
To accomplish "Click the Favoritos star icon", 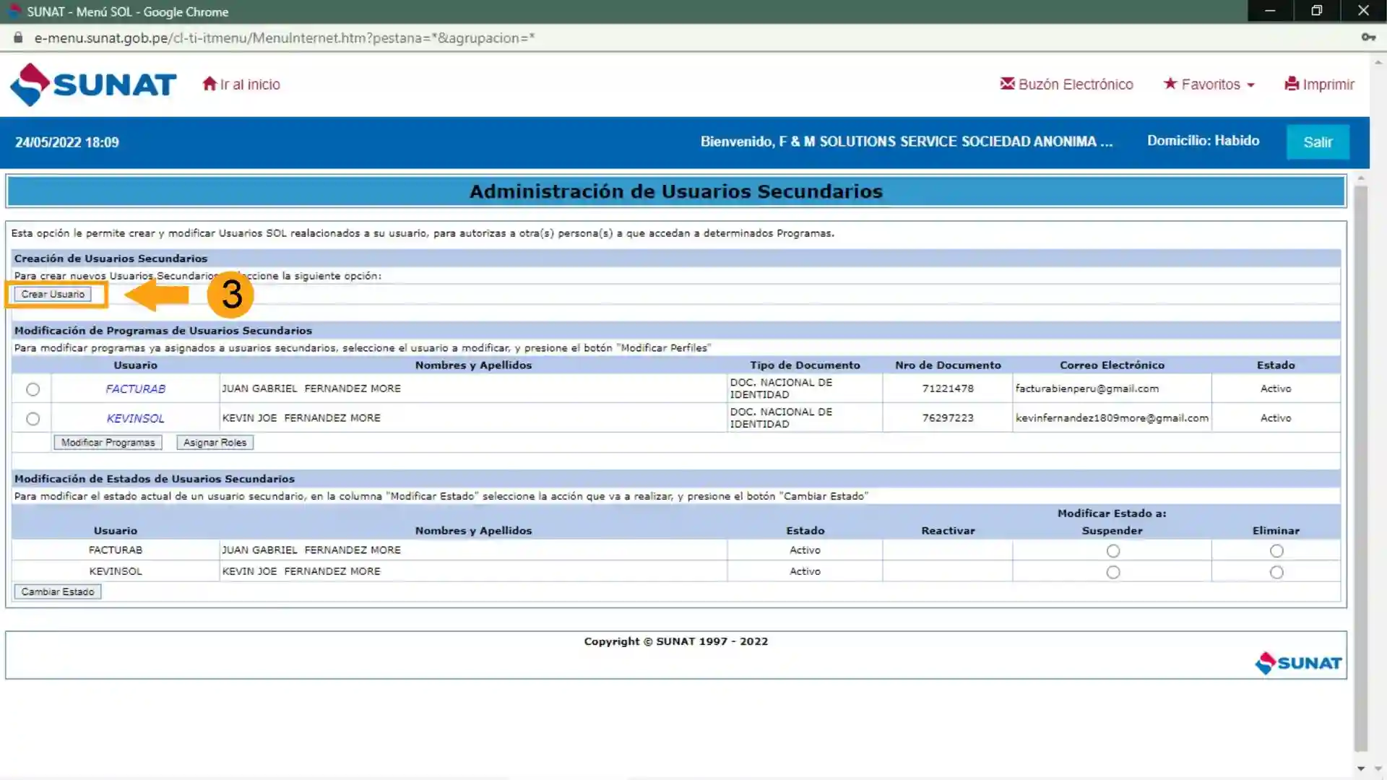I will pyautogui.click(x=1170, y=84).
